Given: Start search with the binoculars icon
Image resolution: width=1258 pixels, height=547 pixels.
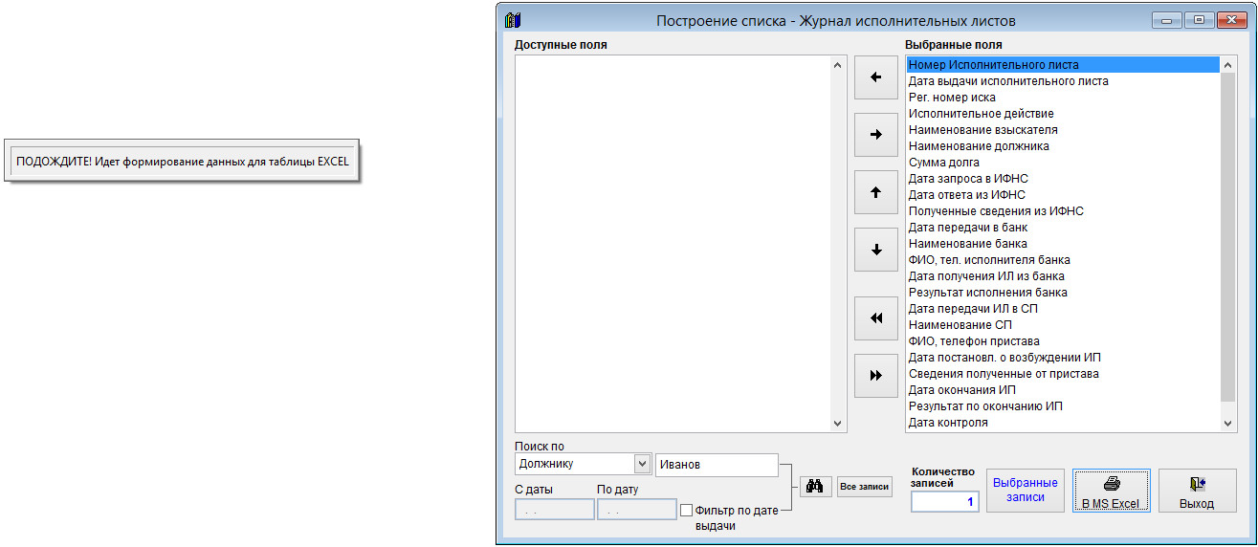Looking at the screenshot, I should [815, 486].
